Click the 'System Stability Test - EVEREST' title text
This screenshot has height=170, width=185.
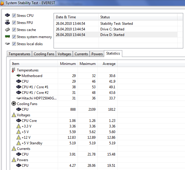coord(30,3)
